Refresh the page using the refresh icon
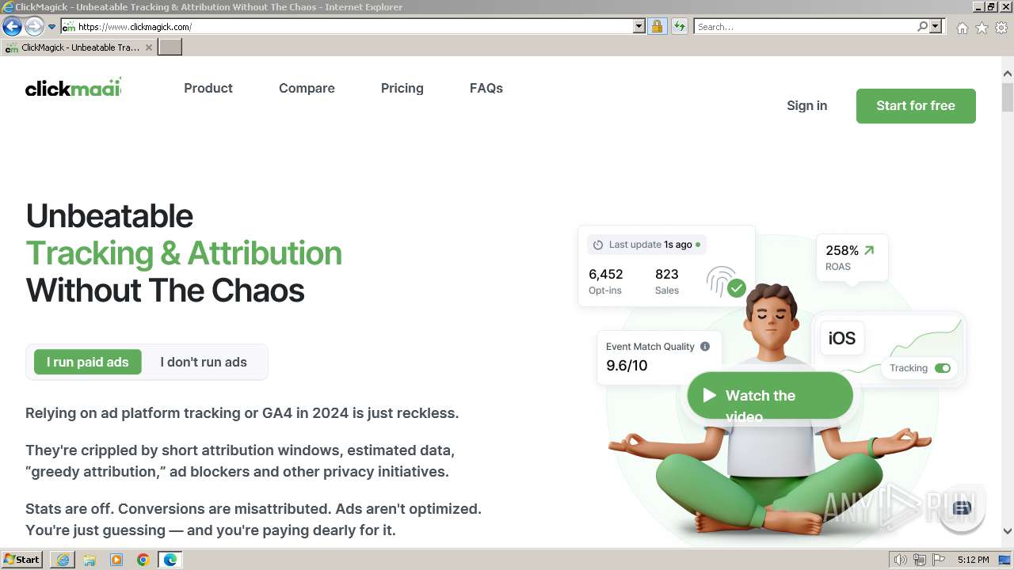Screen dimensions: 1014x570 pyautogui.click(x=679, y=26)
